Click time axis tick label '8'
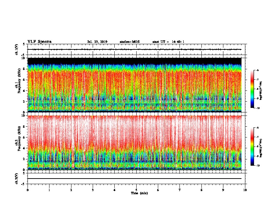The image size is (276, 213). [x=201, y=190]
